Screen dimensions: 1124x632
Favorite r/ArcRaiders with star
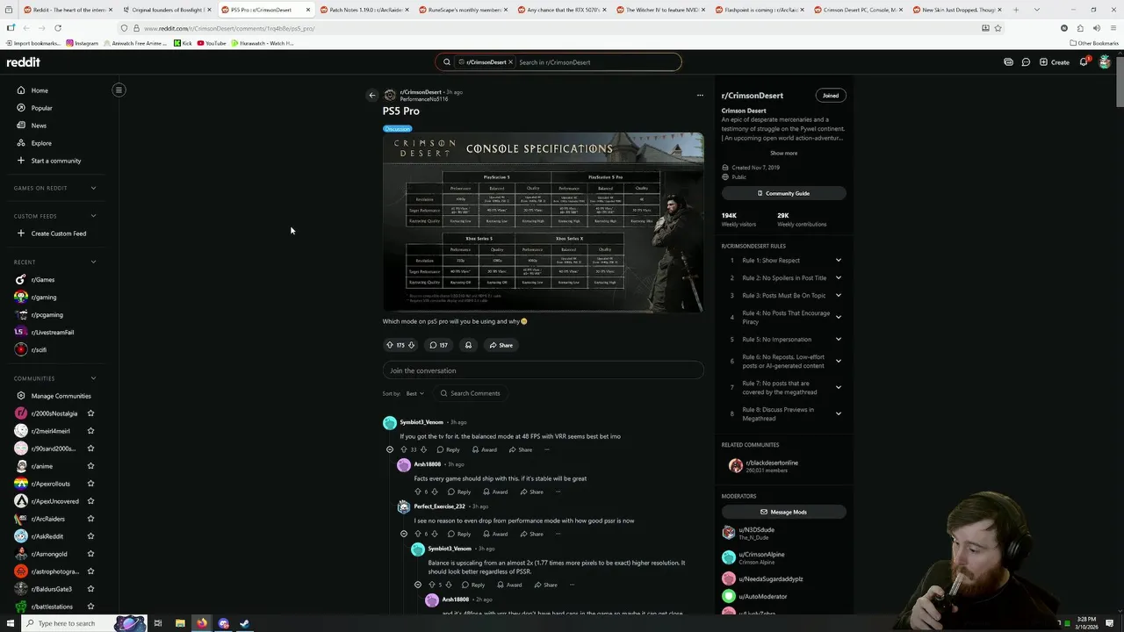tap(90, 519)
